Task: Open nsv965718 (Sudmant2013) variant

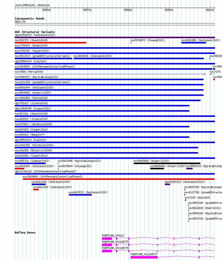Action: pos(32,161)
